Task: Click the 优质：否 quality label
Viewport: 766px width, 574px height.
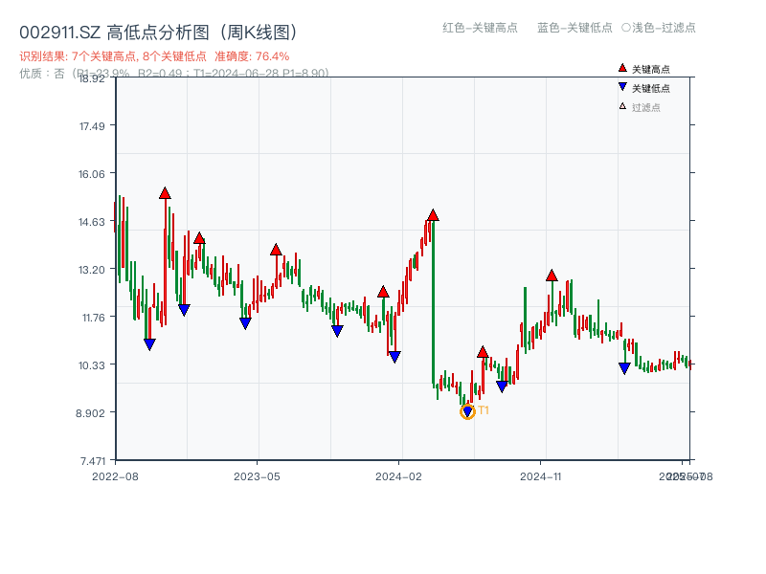Action: coord(38,69)
